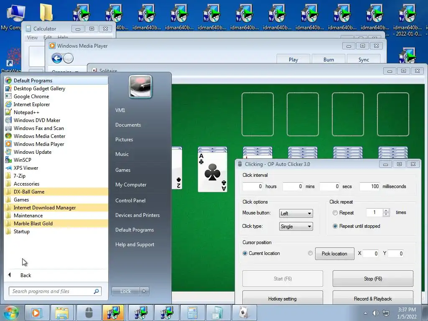Click the Lock button
This screenshot has width=428, height=321.
(x=126, y=291)
